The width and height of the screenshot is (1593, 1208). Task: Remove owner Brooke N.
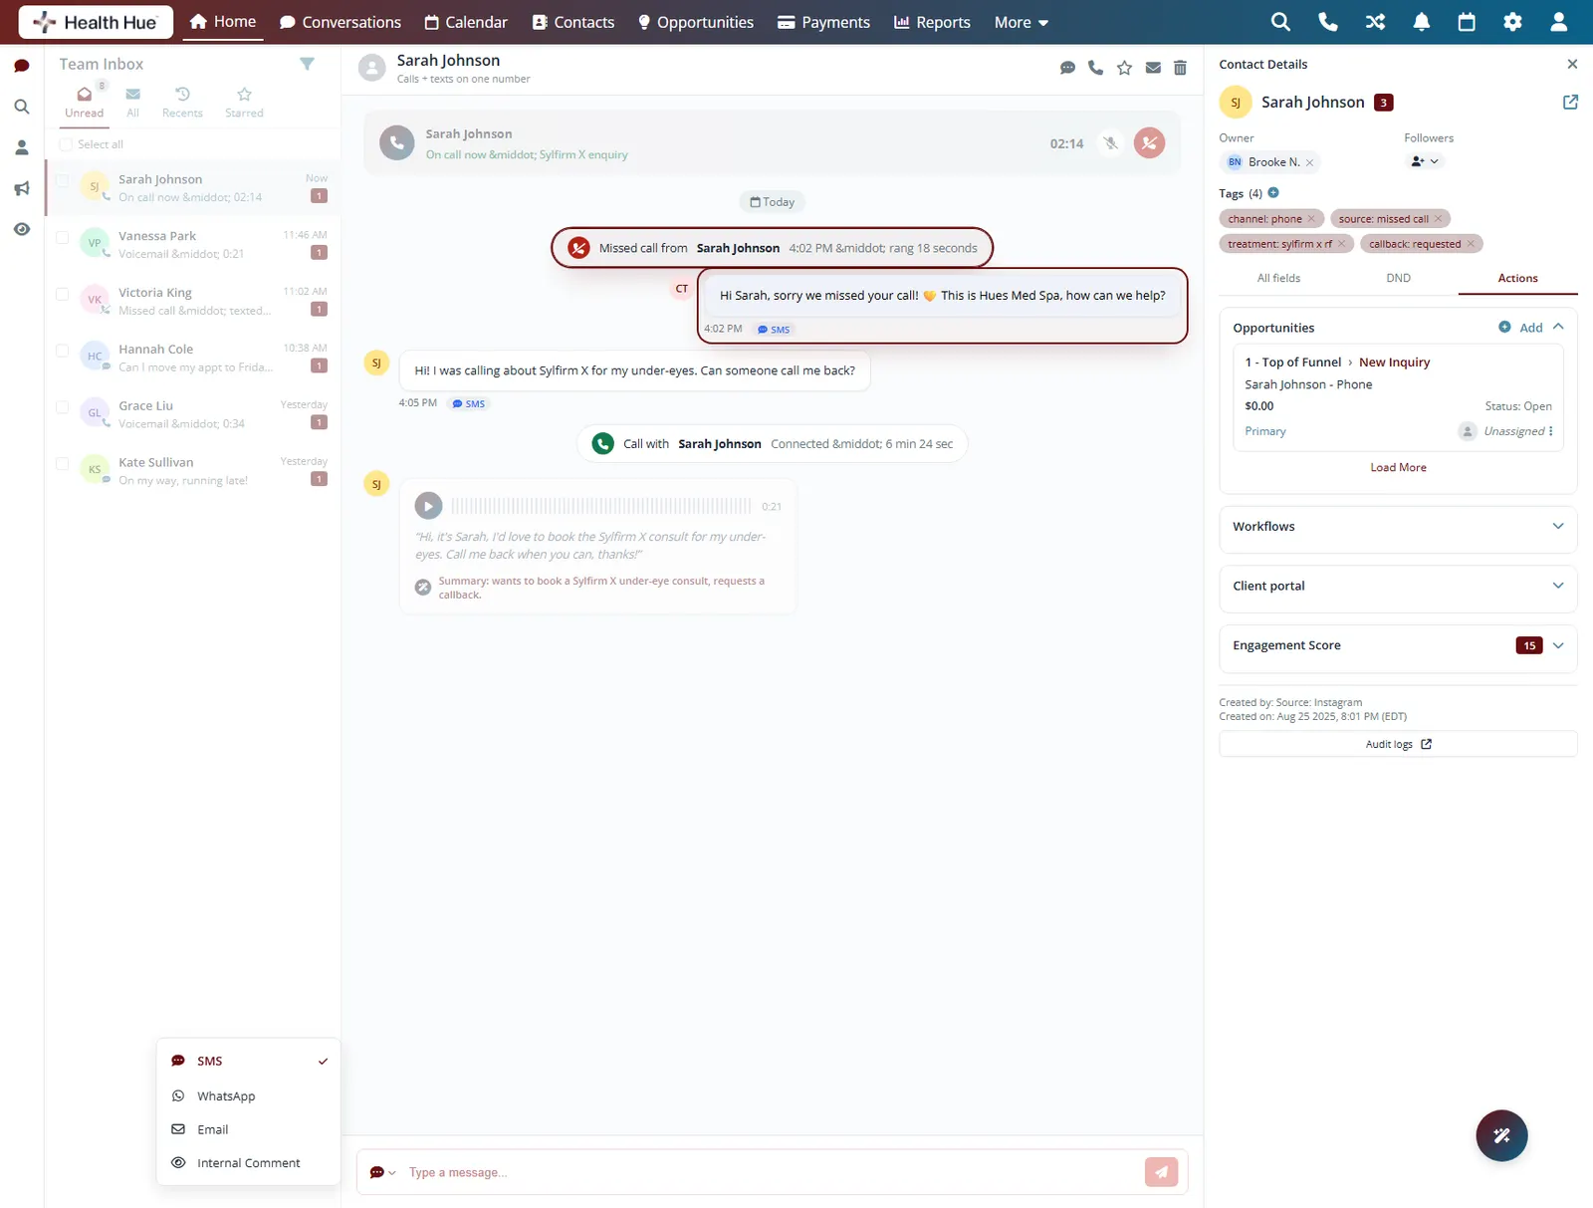click(x=1309, y=162)
